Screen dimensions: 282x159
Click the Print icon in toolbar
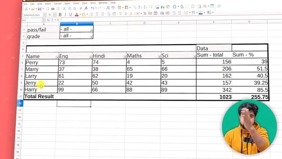(x=53, y=9)
